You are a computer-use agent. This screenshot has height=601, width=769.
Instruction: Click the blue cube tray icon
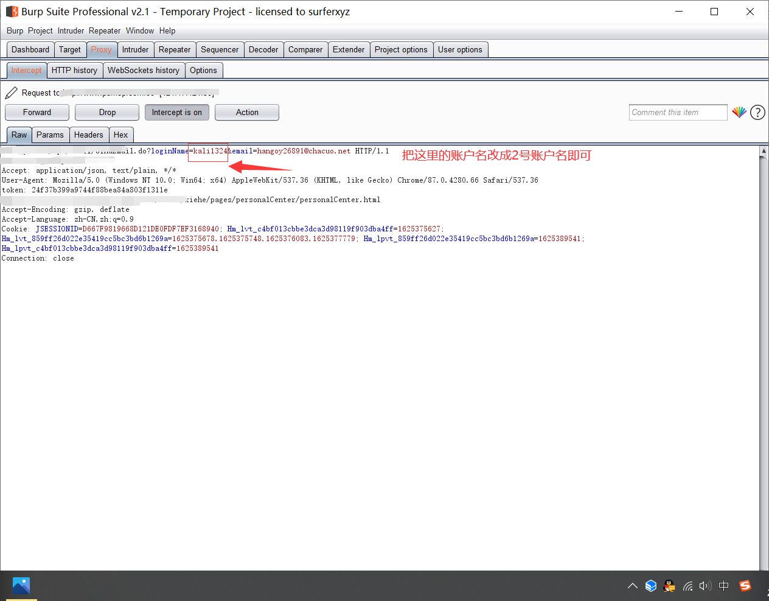click(651, 586)
